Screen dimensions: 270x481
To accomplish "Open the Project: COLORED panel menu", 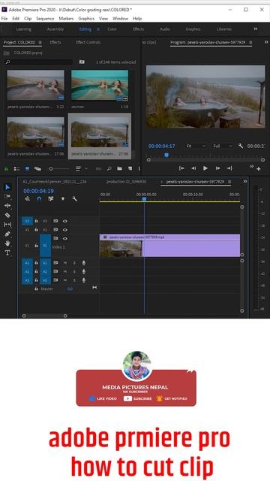I will [x=40, y=42].
